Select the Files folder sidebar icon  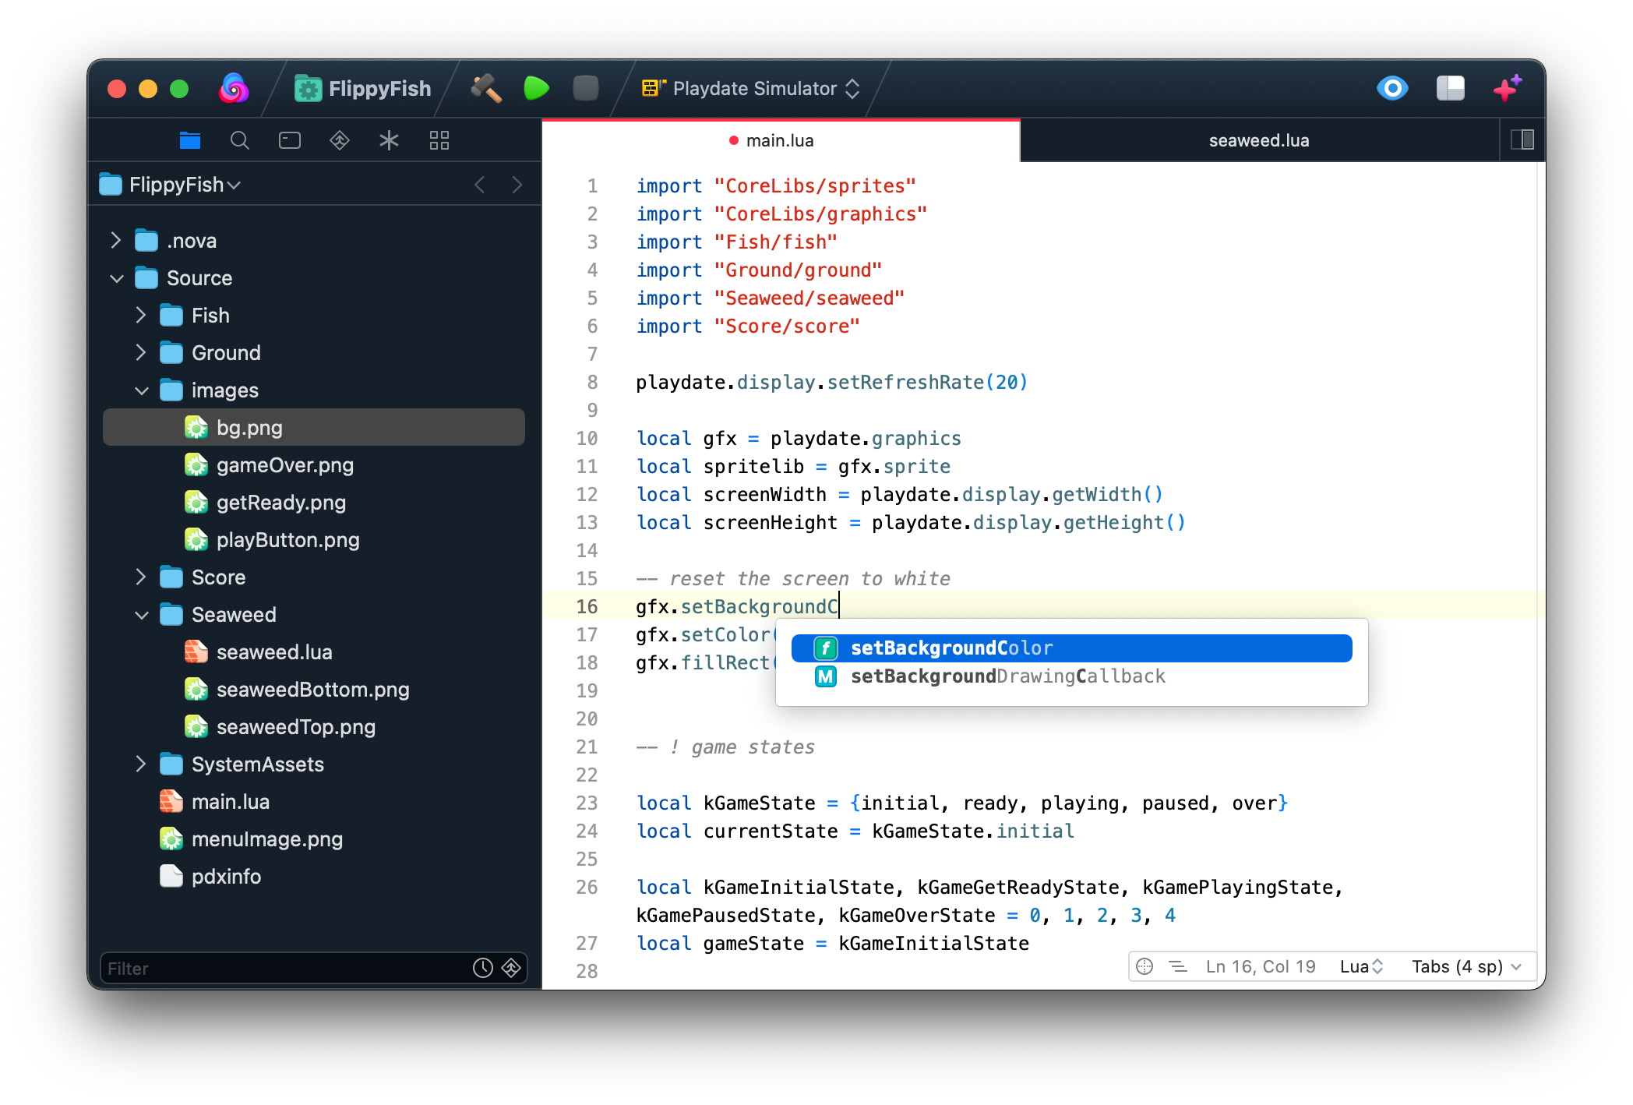tap(190, 140)
